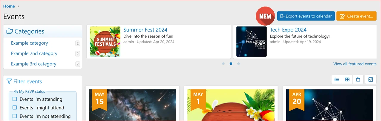
Task: Switch to the grid view icon
Action: click(x=347, y=79)
